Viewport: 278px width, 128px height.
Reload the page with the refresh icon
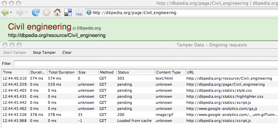(36, 12)
